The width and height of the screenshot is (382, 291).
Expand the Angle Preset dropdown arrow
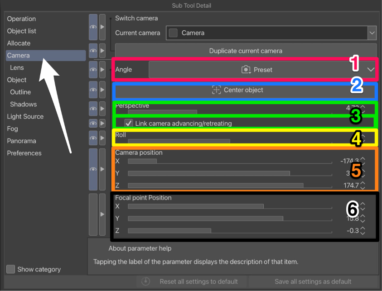pyautogui.click(x=371, y=70)
